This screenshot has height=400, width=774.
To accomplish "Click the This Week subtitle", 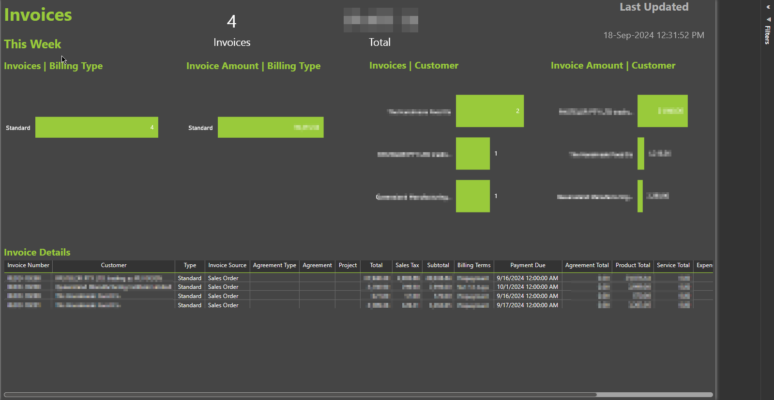I will click(32, 44).
